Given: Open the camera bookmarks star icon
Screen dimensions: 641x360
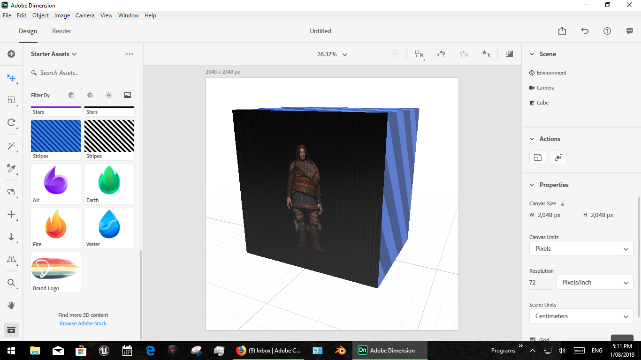Looking at the screenshot, I should pyautogui.click(x=487, y=54).
